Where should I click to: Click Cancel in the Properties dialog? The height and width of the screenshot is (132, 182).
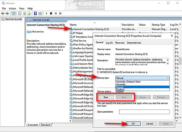point(150,124)
